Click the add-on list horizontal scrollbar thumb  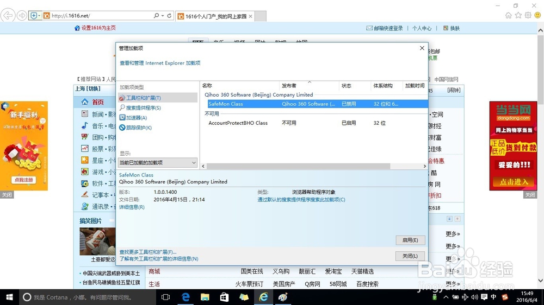coord(298,166)
